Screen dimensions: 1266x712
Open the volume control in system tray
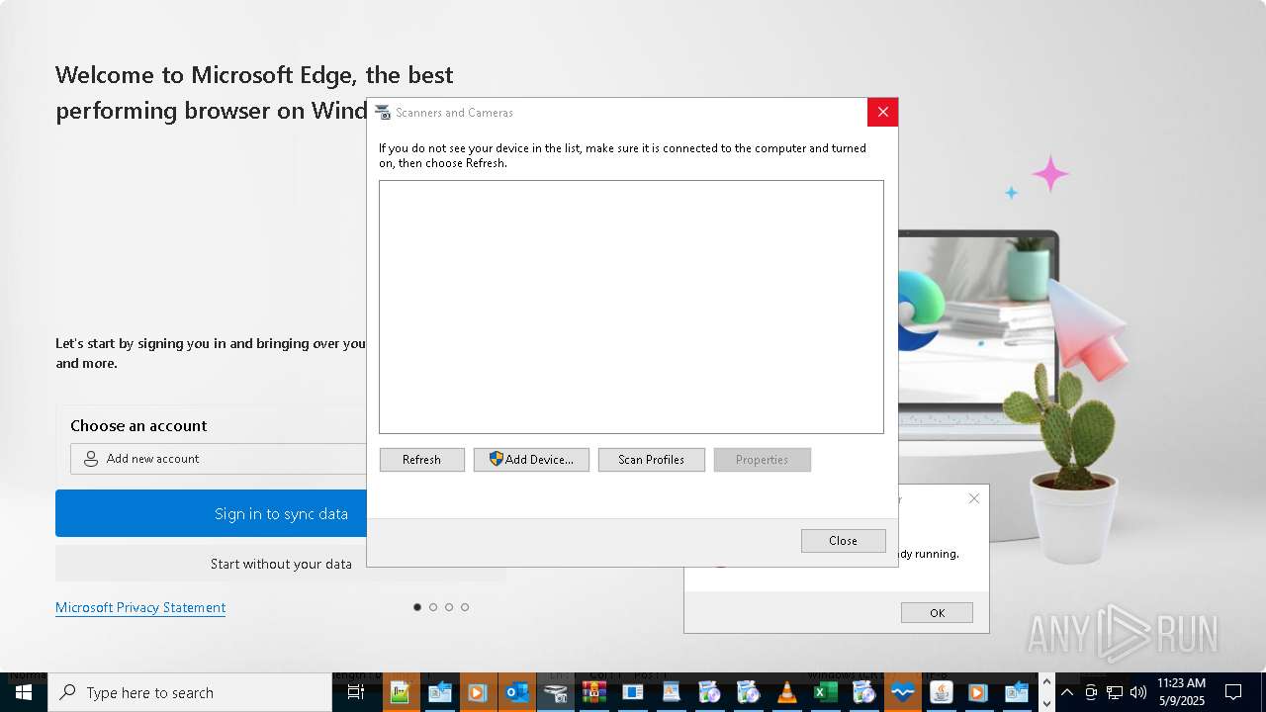click(1138, 692)
